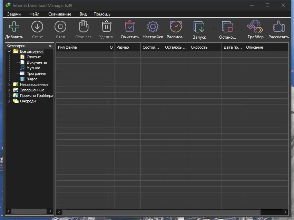Open the Файл menu
The height and width of the screenshot is (220, 294).
click(34, 14)
